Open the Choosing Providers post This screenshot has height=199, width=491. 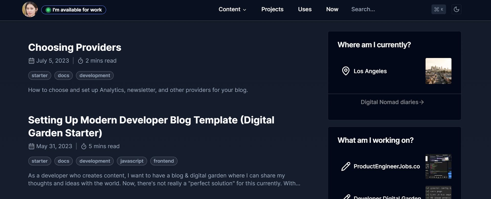click(x=74, y=47)
